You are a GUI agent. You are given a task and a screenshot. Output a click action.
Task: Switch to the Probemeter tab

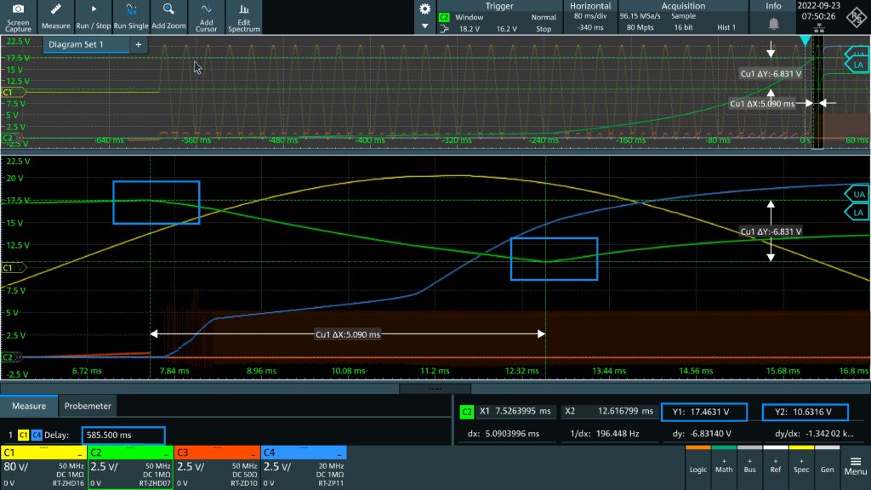[x=88, y=406]
